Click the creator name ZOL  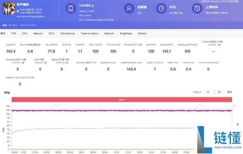click(x=139, y=13)
